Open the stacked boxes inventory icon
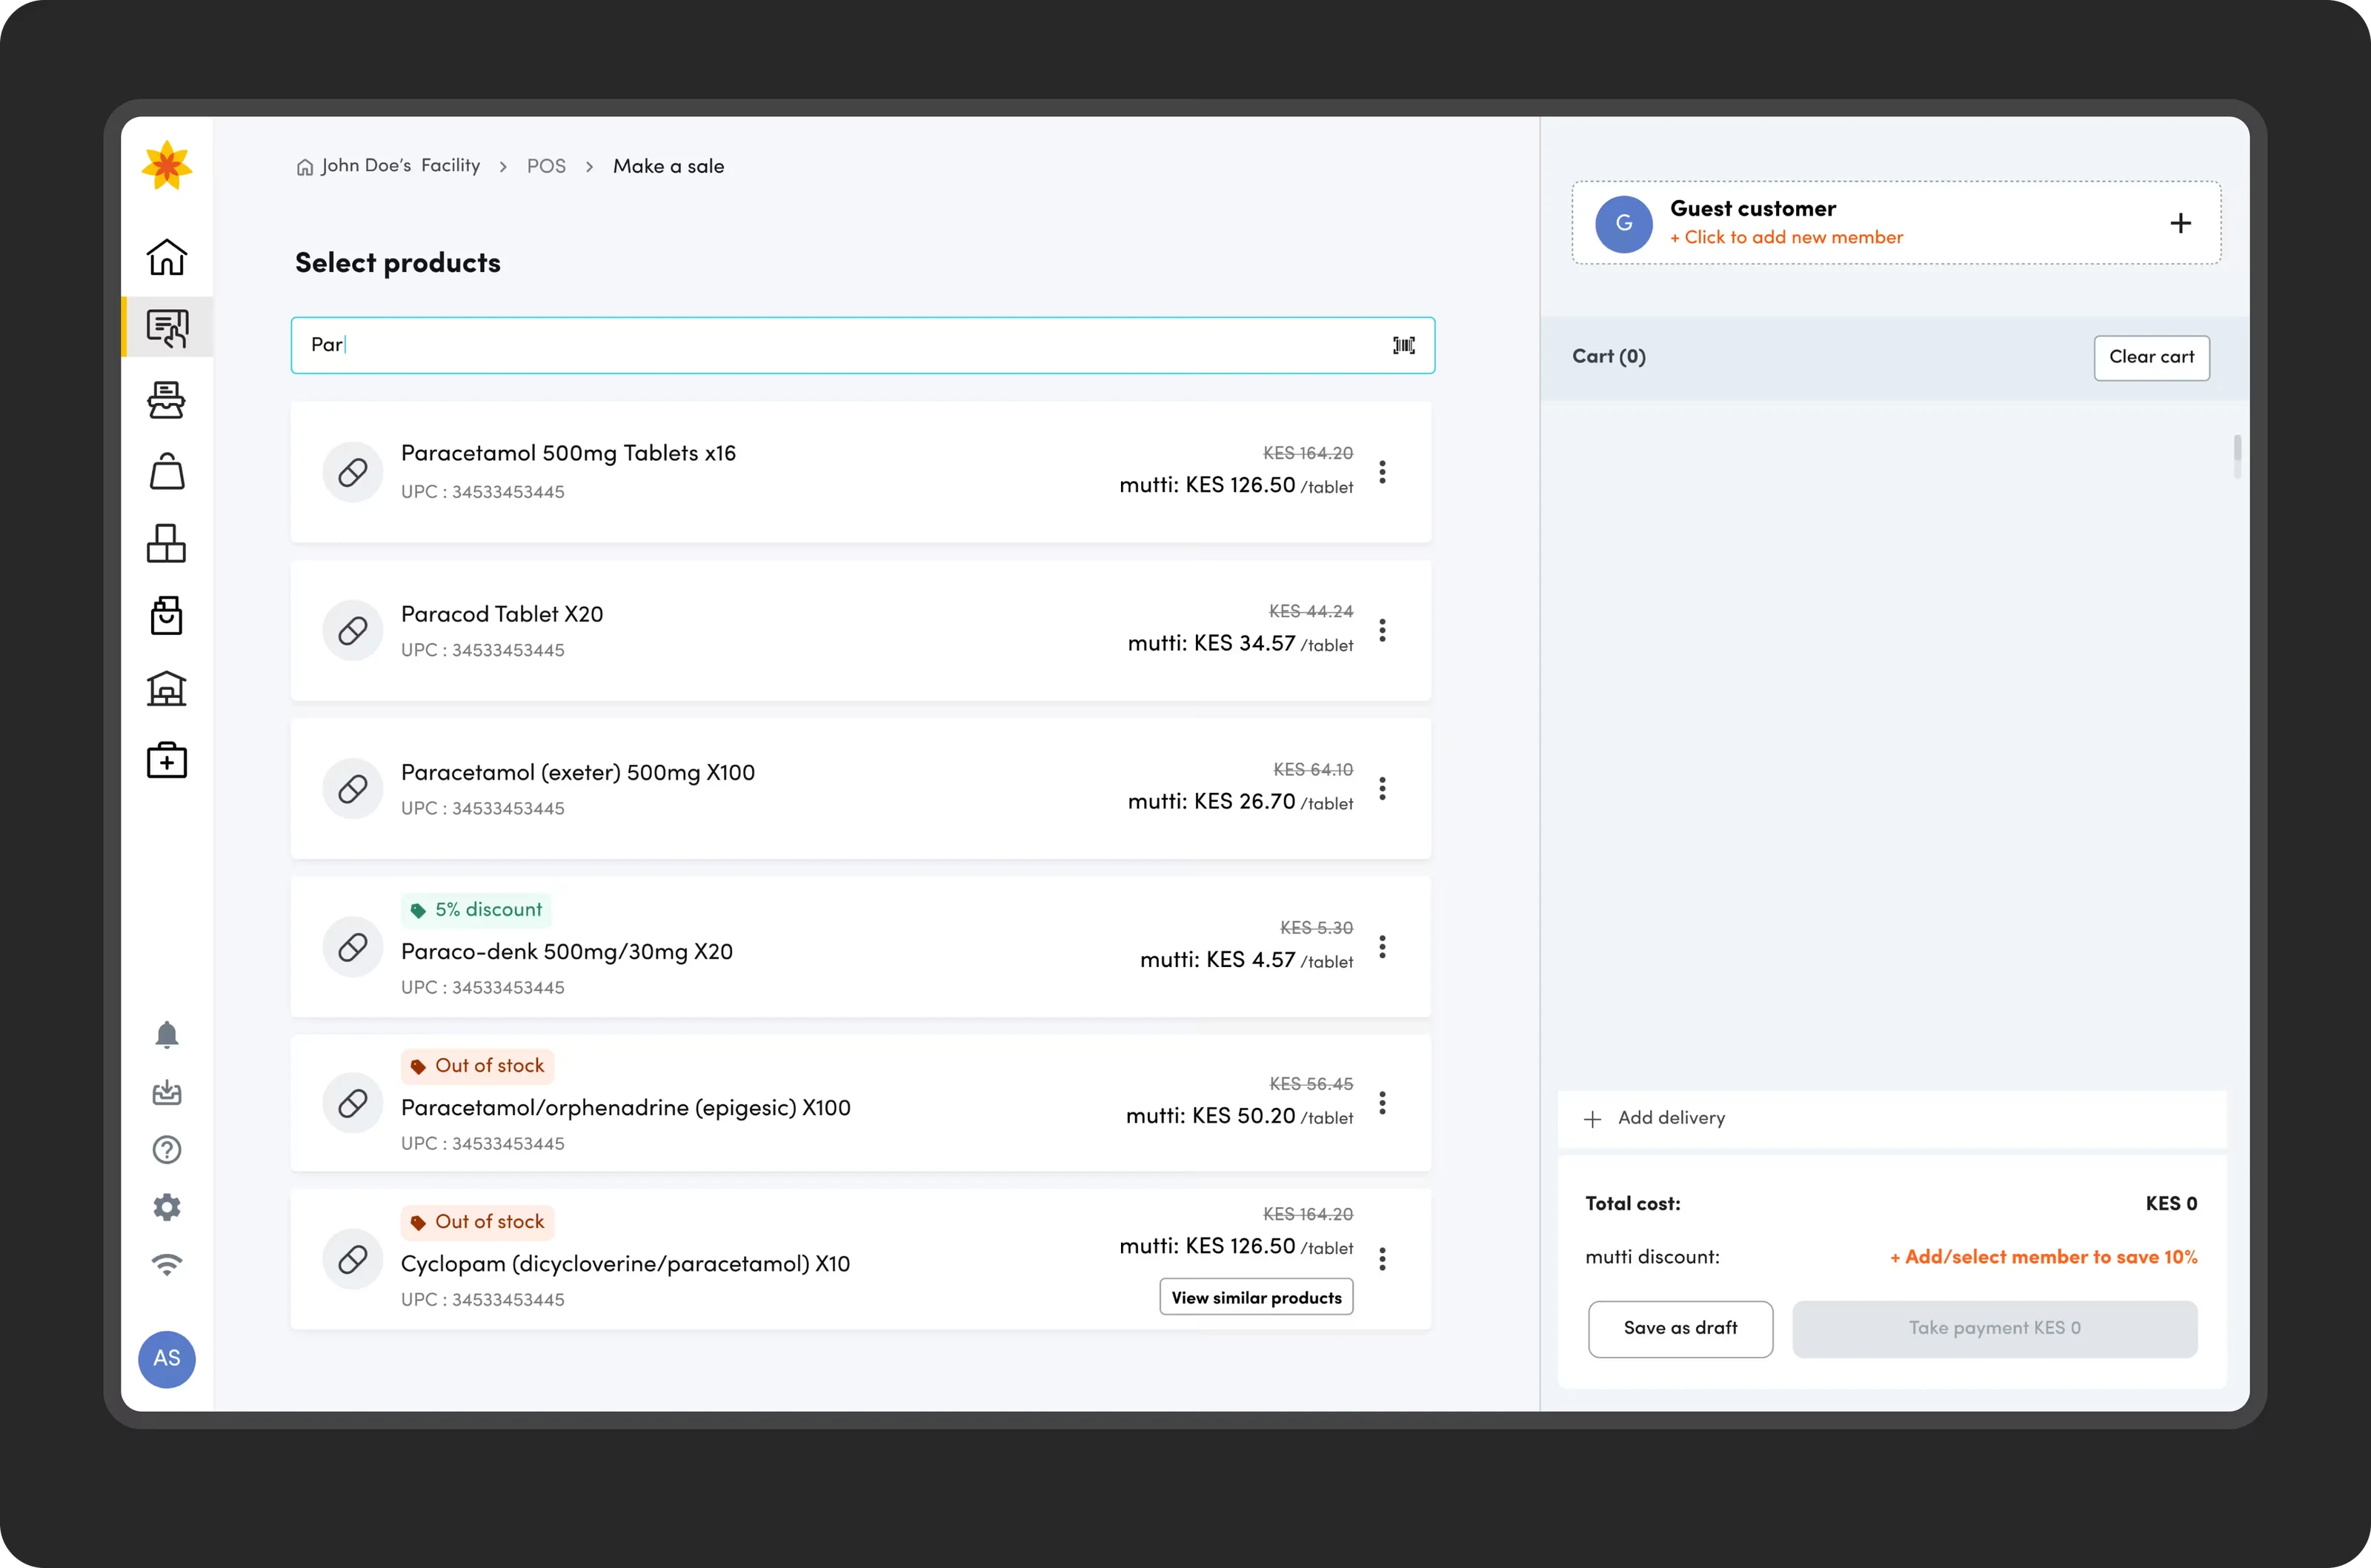The image size is (2371, 1568). pyautogui.click(x=167, y=543)
